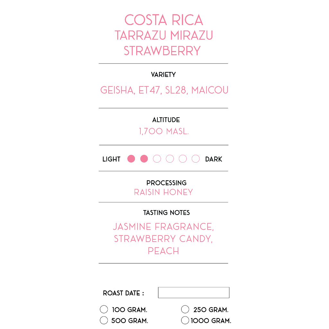329x329 pixels.
Task: Click the second filled pink roast dot
Action: [144, 159]
